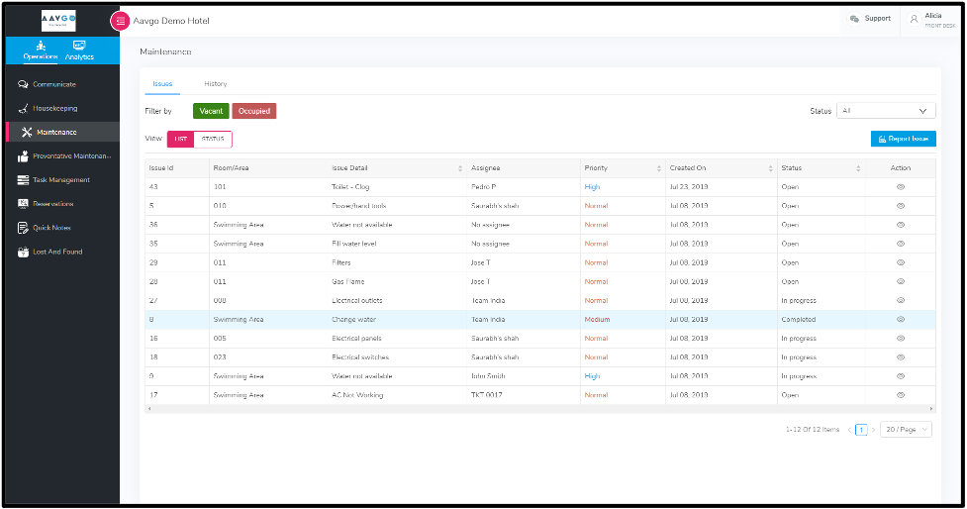Click 'AC Not Working' issue detail
This screenshot has width=967, height=509.
tap(357, 395)
